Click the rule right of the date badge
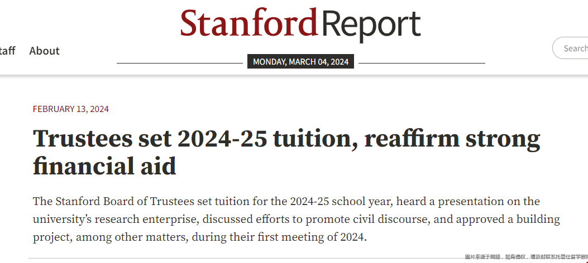Image resolution: width=588 pixels, height=263 pixels. pos(422,63)
